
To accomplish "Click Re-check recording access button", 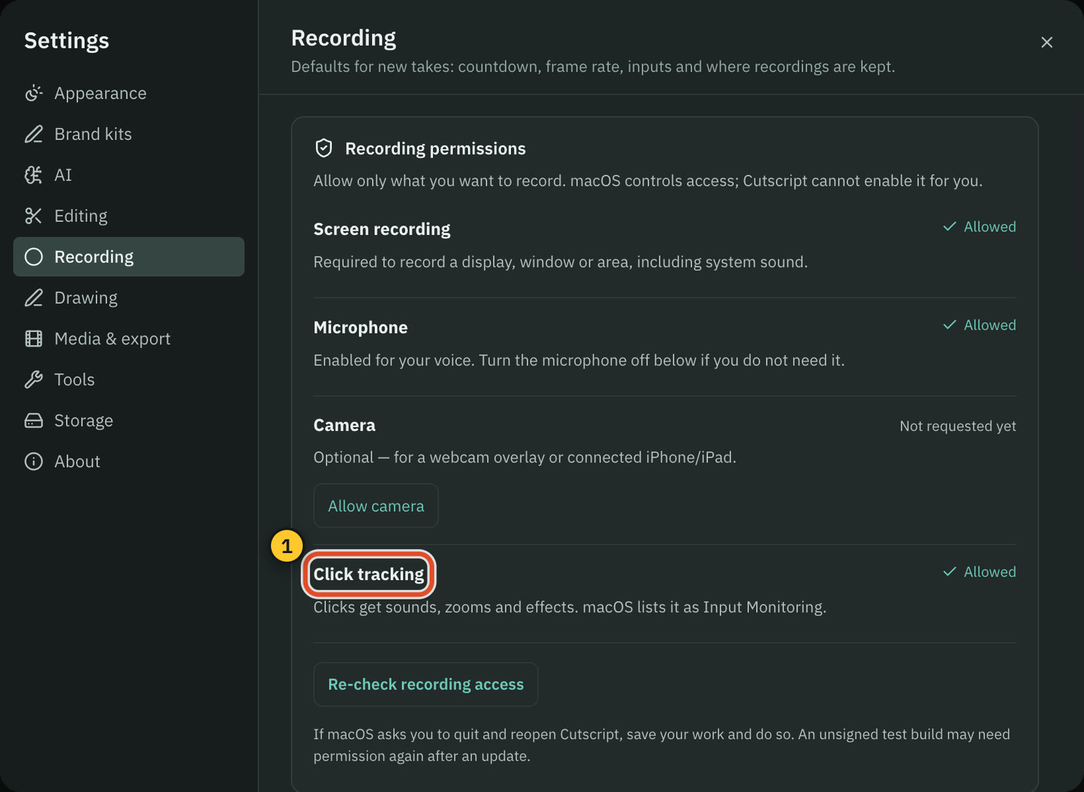I will [x=425, y=684].
